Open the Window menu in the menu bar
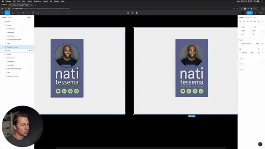The height and width of the screenshot is (149, 265). 56,1
